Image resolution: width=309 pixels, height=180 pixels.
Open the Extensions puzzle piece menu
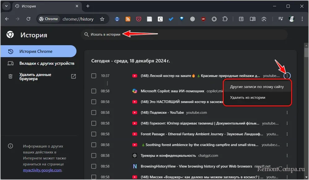pyautogui.click(x=225, y=19)
